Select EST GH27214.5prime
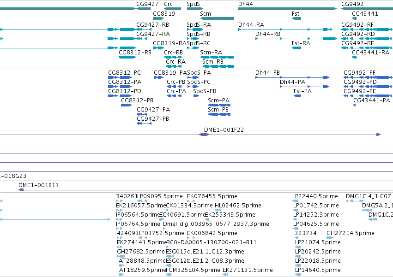The image size is (393, 277). [330, 238]
